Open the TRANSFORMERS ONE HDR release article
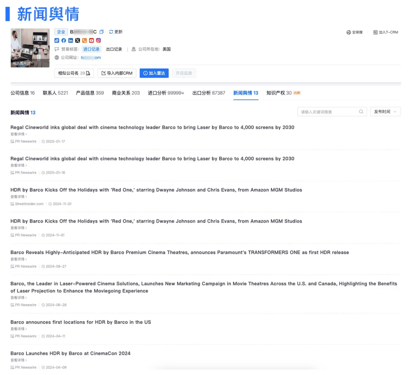Screen dimensions: 410x375 180,253
